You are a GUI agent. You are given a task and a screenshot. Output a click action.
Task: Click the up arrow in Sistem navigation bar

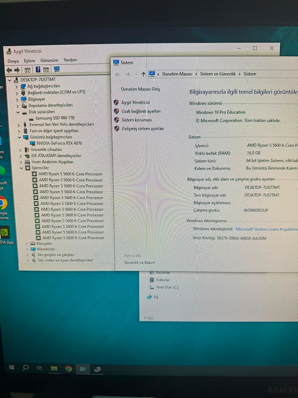pyautogui.click(x=144, y=74)
